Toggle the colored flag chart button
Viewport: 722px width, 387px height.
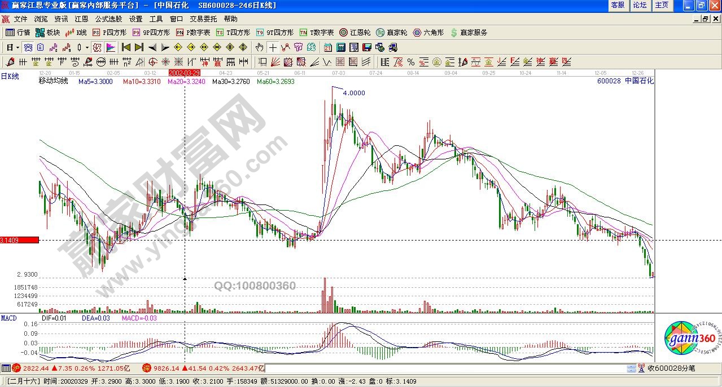coord(111,47)
